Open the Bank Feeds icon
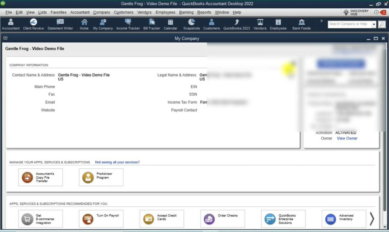The image size is (389, 232). click(x=301, y=24)
